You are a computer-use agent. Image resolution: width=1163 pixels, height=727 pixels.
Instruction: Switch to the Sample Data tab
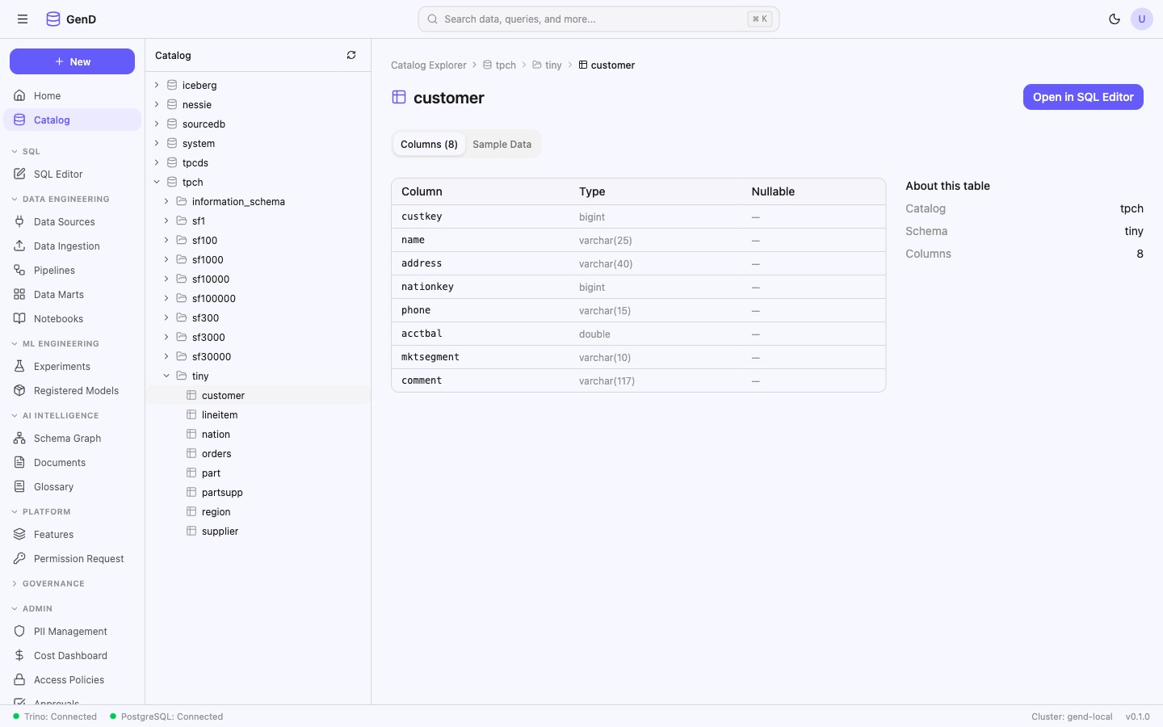(502, 145)
